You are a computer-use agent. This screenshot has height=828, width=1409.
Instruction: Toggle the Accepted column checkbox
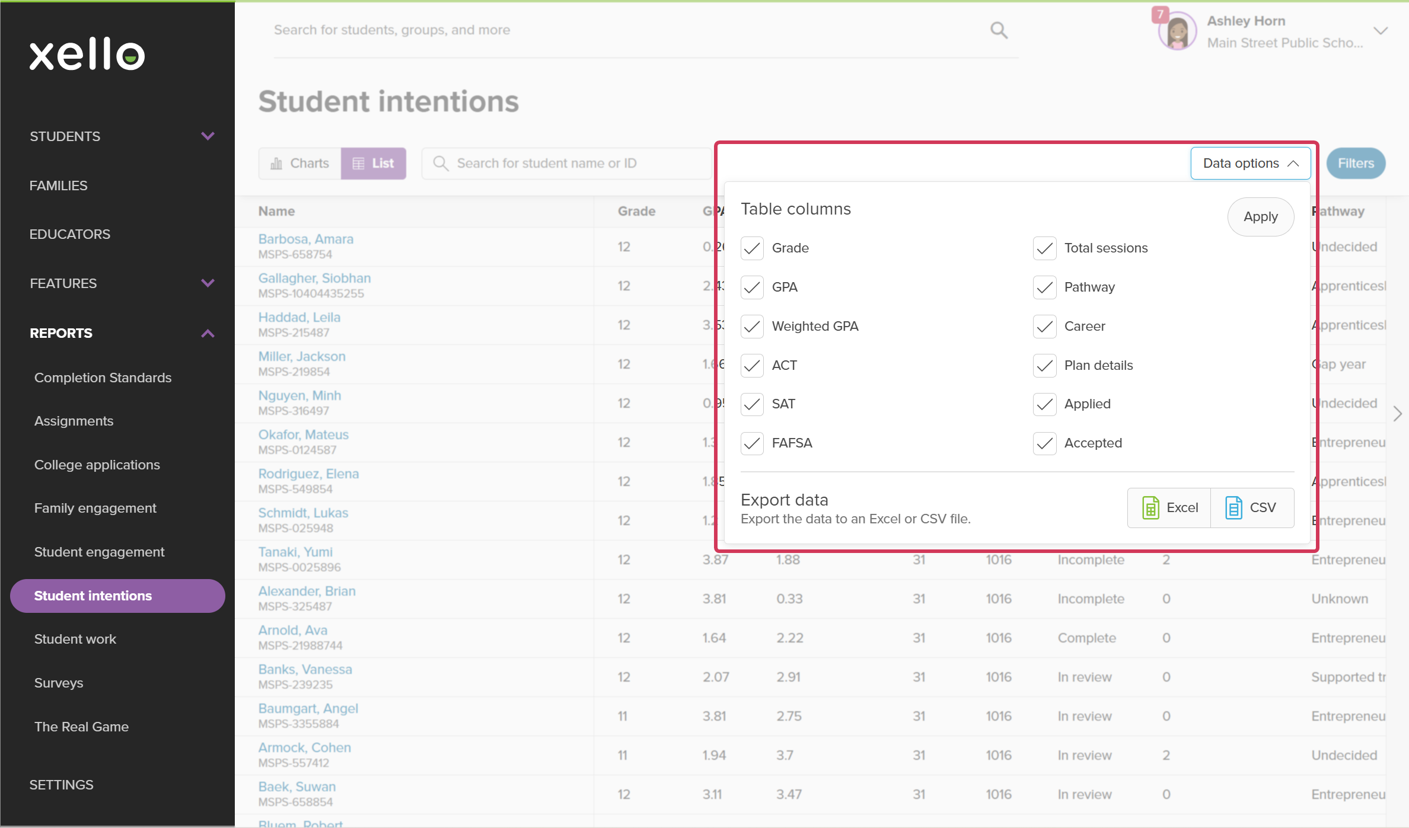[x=1044, y=443]
